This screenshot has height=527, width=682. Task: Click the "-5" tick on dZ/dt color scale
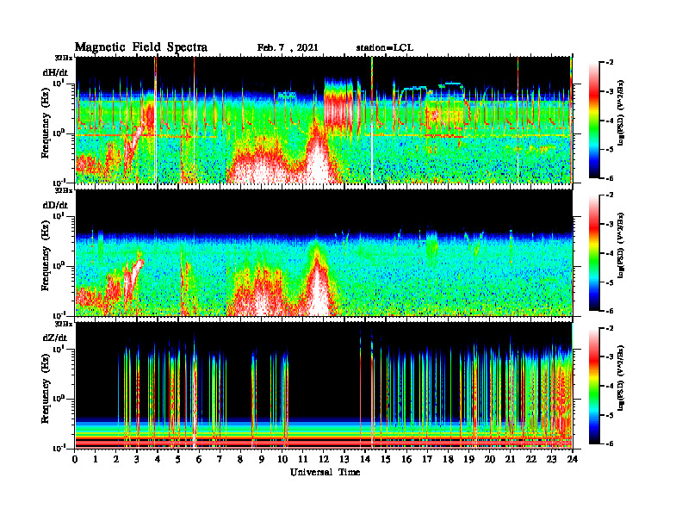(x=610, y=415)
